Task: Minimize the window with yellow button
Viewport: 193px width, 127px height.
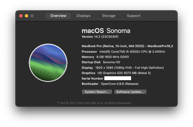Action: [26, 16]
